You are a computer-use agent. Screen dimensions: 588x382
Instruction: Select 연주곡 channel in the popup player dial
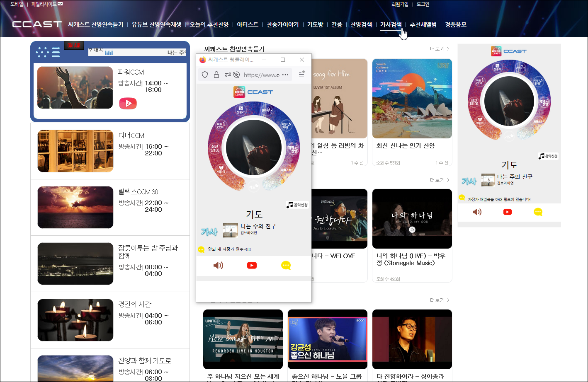point(266,110)
